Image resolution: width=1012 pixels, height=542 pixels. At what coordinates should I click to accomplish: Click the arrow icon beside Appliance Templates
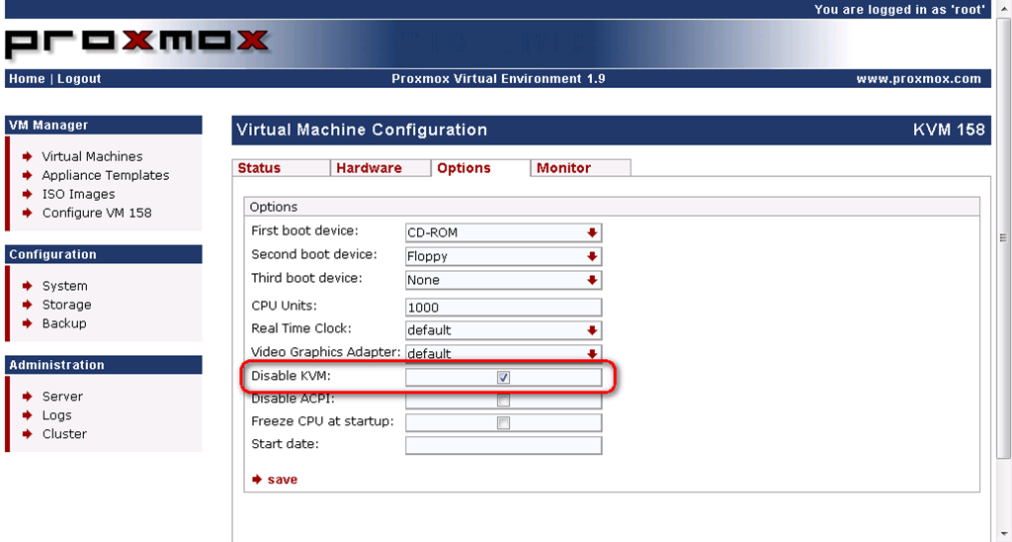[27, 175]
